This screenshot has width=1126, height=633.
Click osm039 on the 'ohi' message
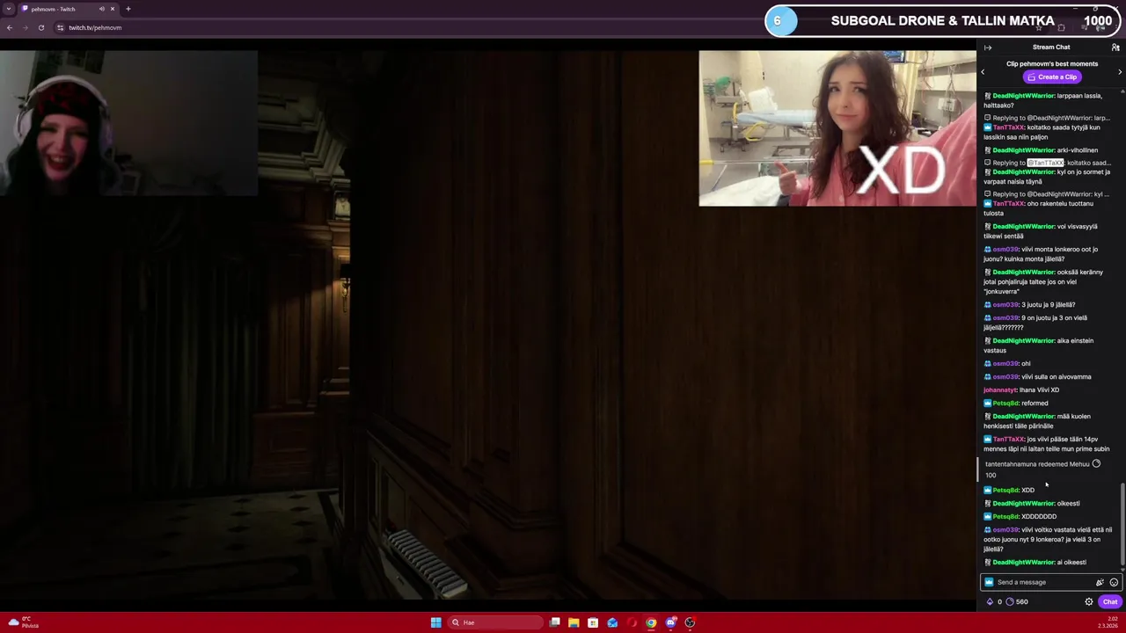(1005, 364)
